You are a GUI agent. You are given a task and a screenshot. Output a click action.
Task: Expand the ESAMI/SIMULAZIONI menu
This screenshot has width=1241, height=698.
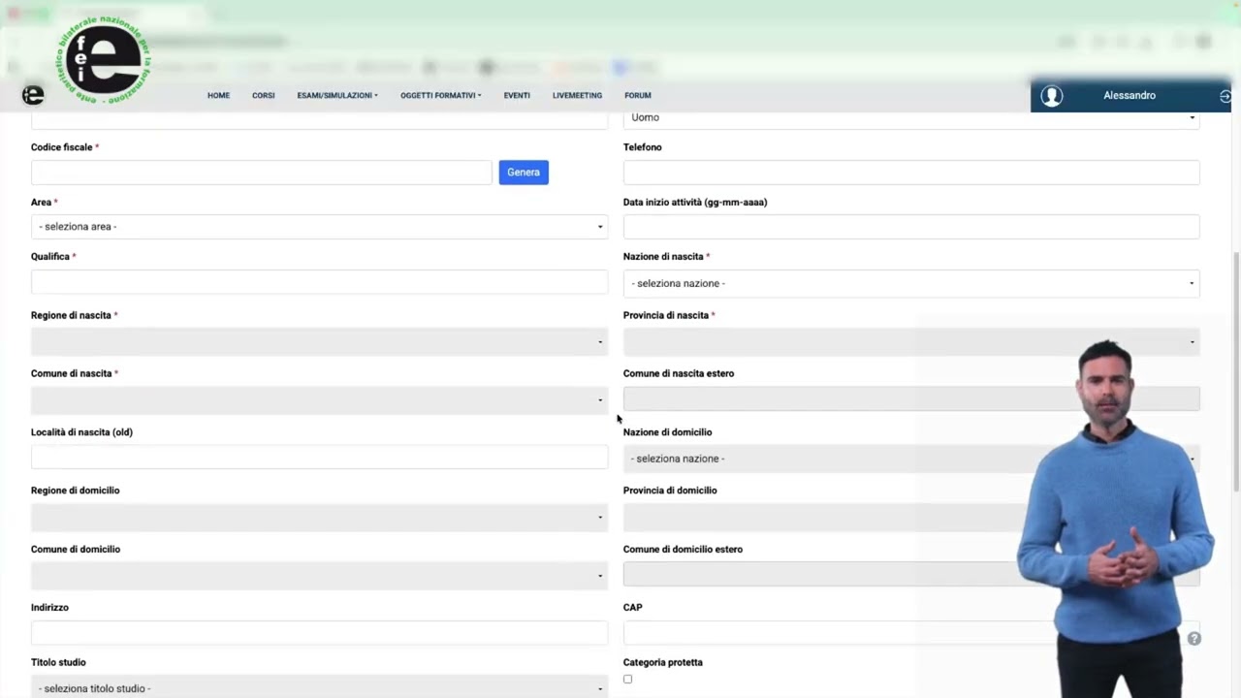pyautogui.click(x=337, y=95)
